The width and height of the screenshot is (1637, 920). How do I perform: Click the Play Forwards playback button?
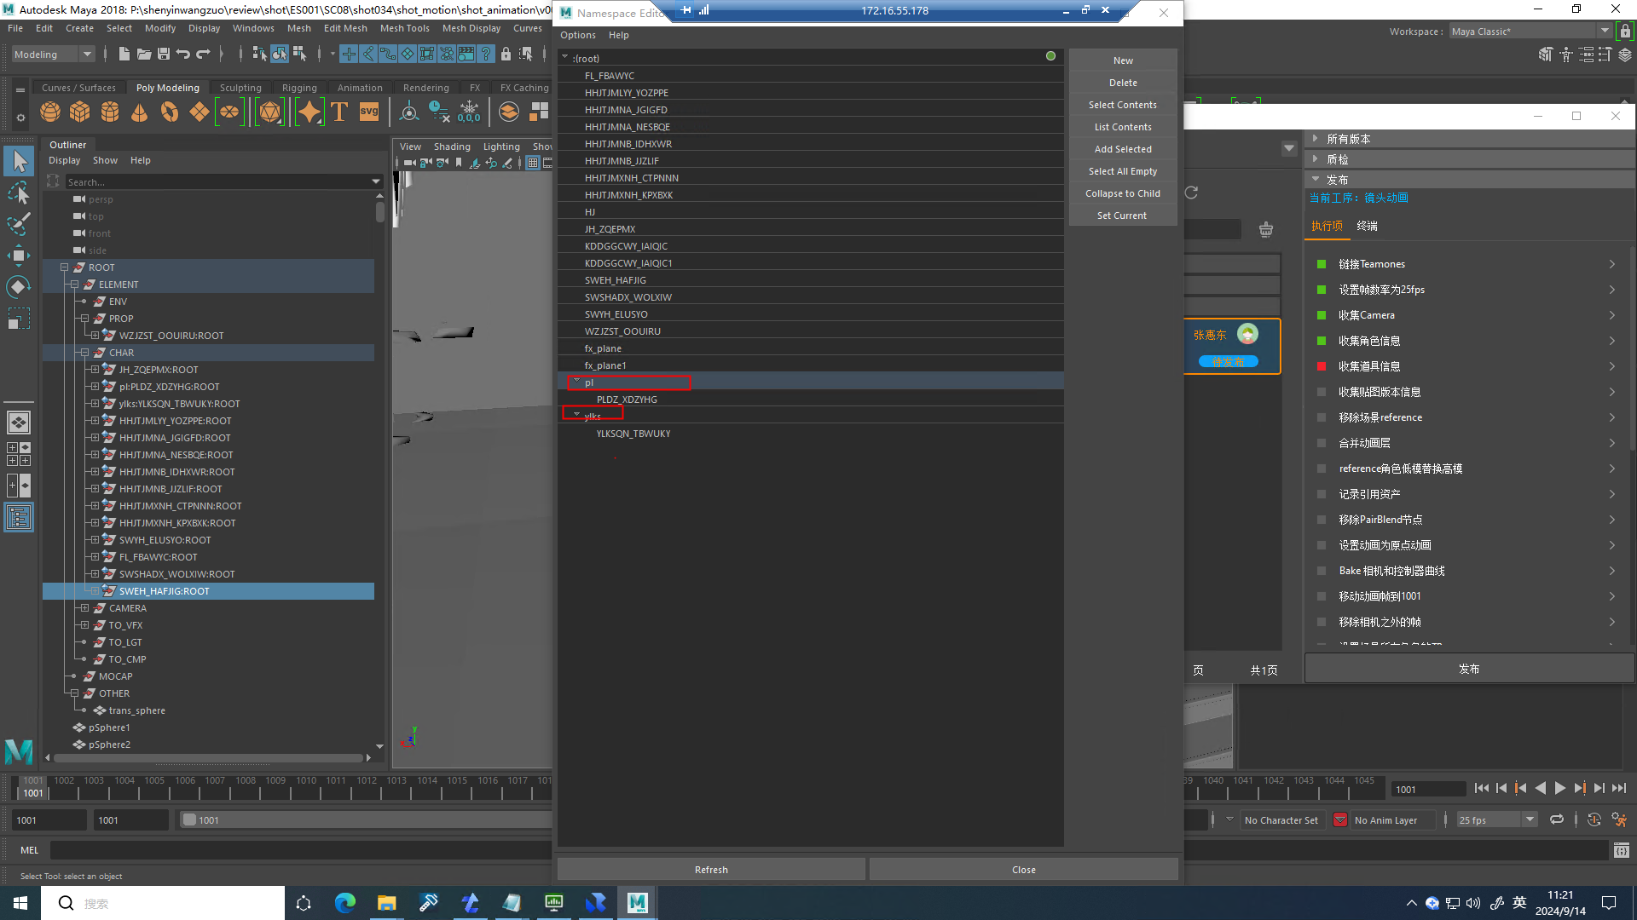[1559, 789]
